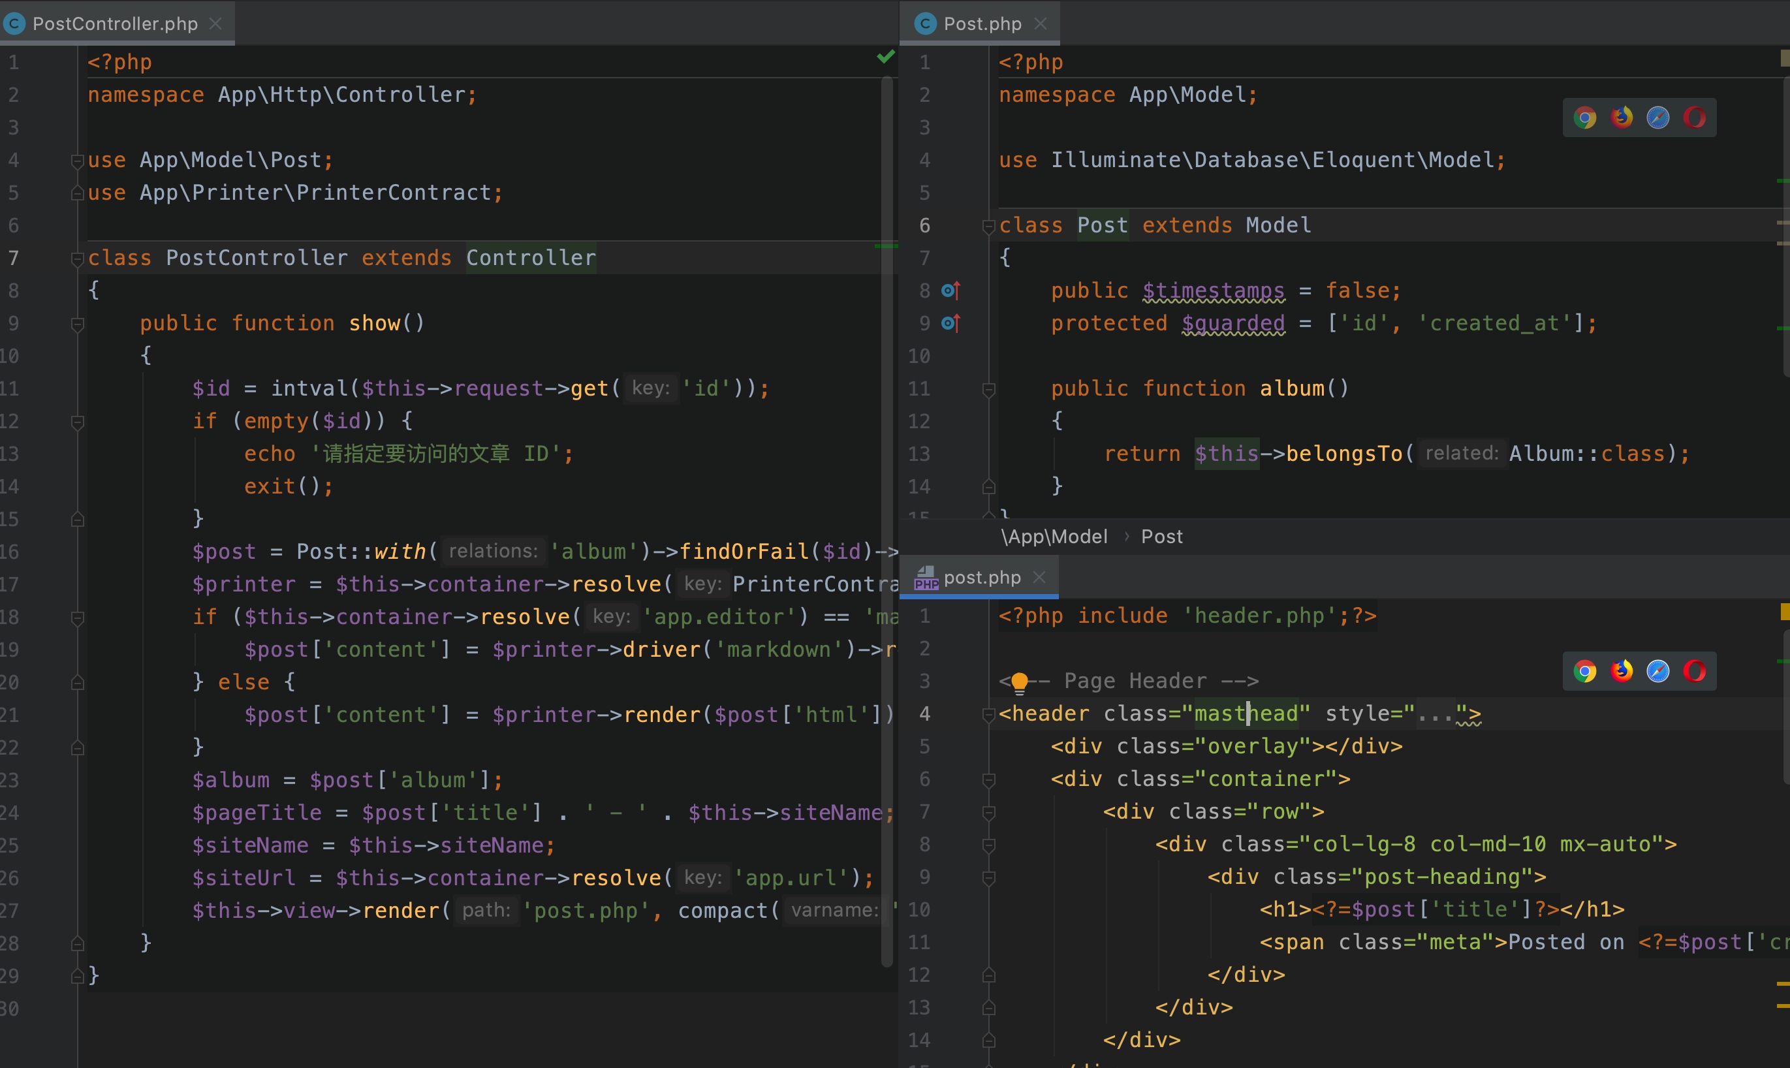Viewport: 1790px width, 1068px height.
Task: Click the "col-lg-8 col-md-10 mx-auto" class value
Action: 1483,844
